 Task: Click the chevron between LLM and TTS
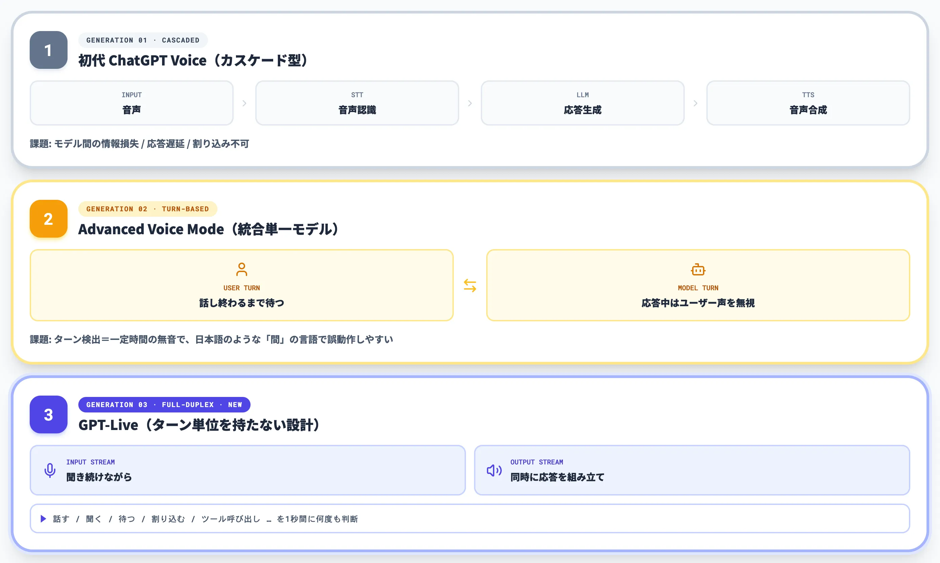tap(695, 103)
